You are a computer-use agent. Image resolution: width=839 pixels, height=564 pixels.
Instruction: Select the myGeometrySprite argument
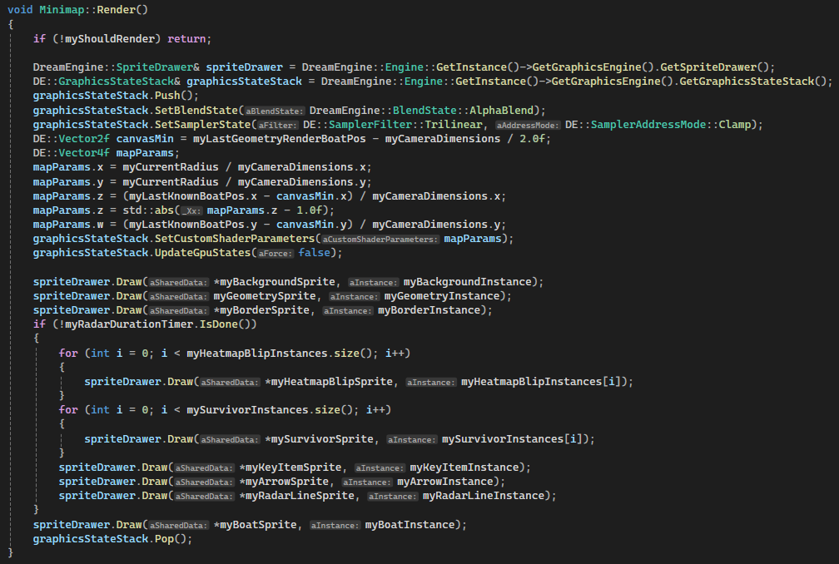click(265, 295)
